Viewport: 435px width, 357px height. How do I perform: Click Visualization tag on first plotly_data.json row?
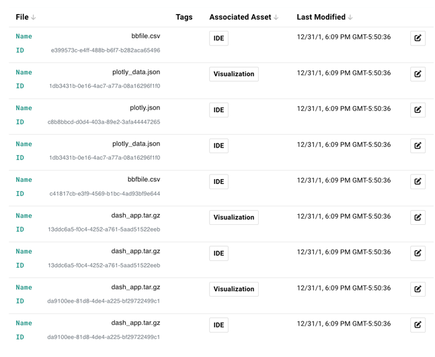pyautogui.click(x=234, y=74)
